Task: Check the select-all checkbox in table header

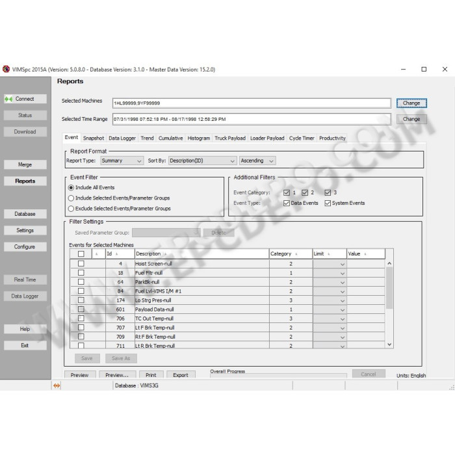Action: click(x=81, y=254)
